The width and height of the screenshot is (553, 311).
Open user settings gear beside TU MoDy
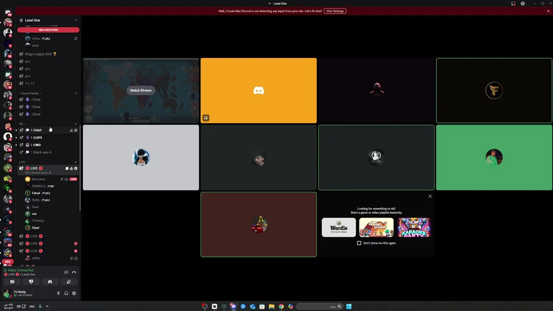[74, 293]
